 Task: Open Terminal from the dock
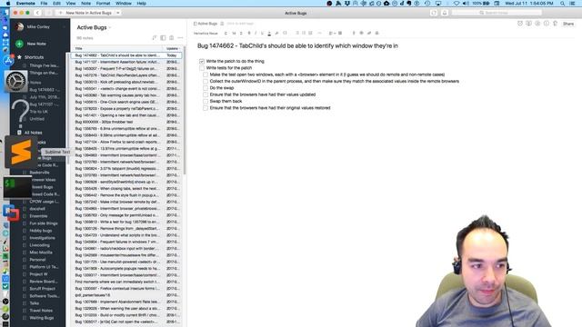click(17, 187)
